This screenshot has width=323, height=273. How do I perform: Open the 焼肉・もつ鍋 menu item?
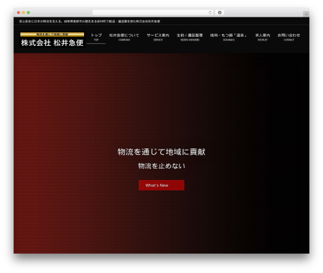(x=229, y=37)
